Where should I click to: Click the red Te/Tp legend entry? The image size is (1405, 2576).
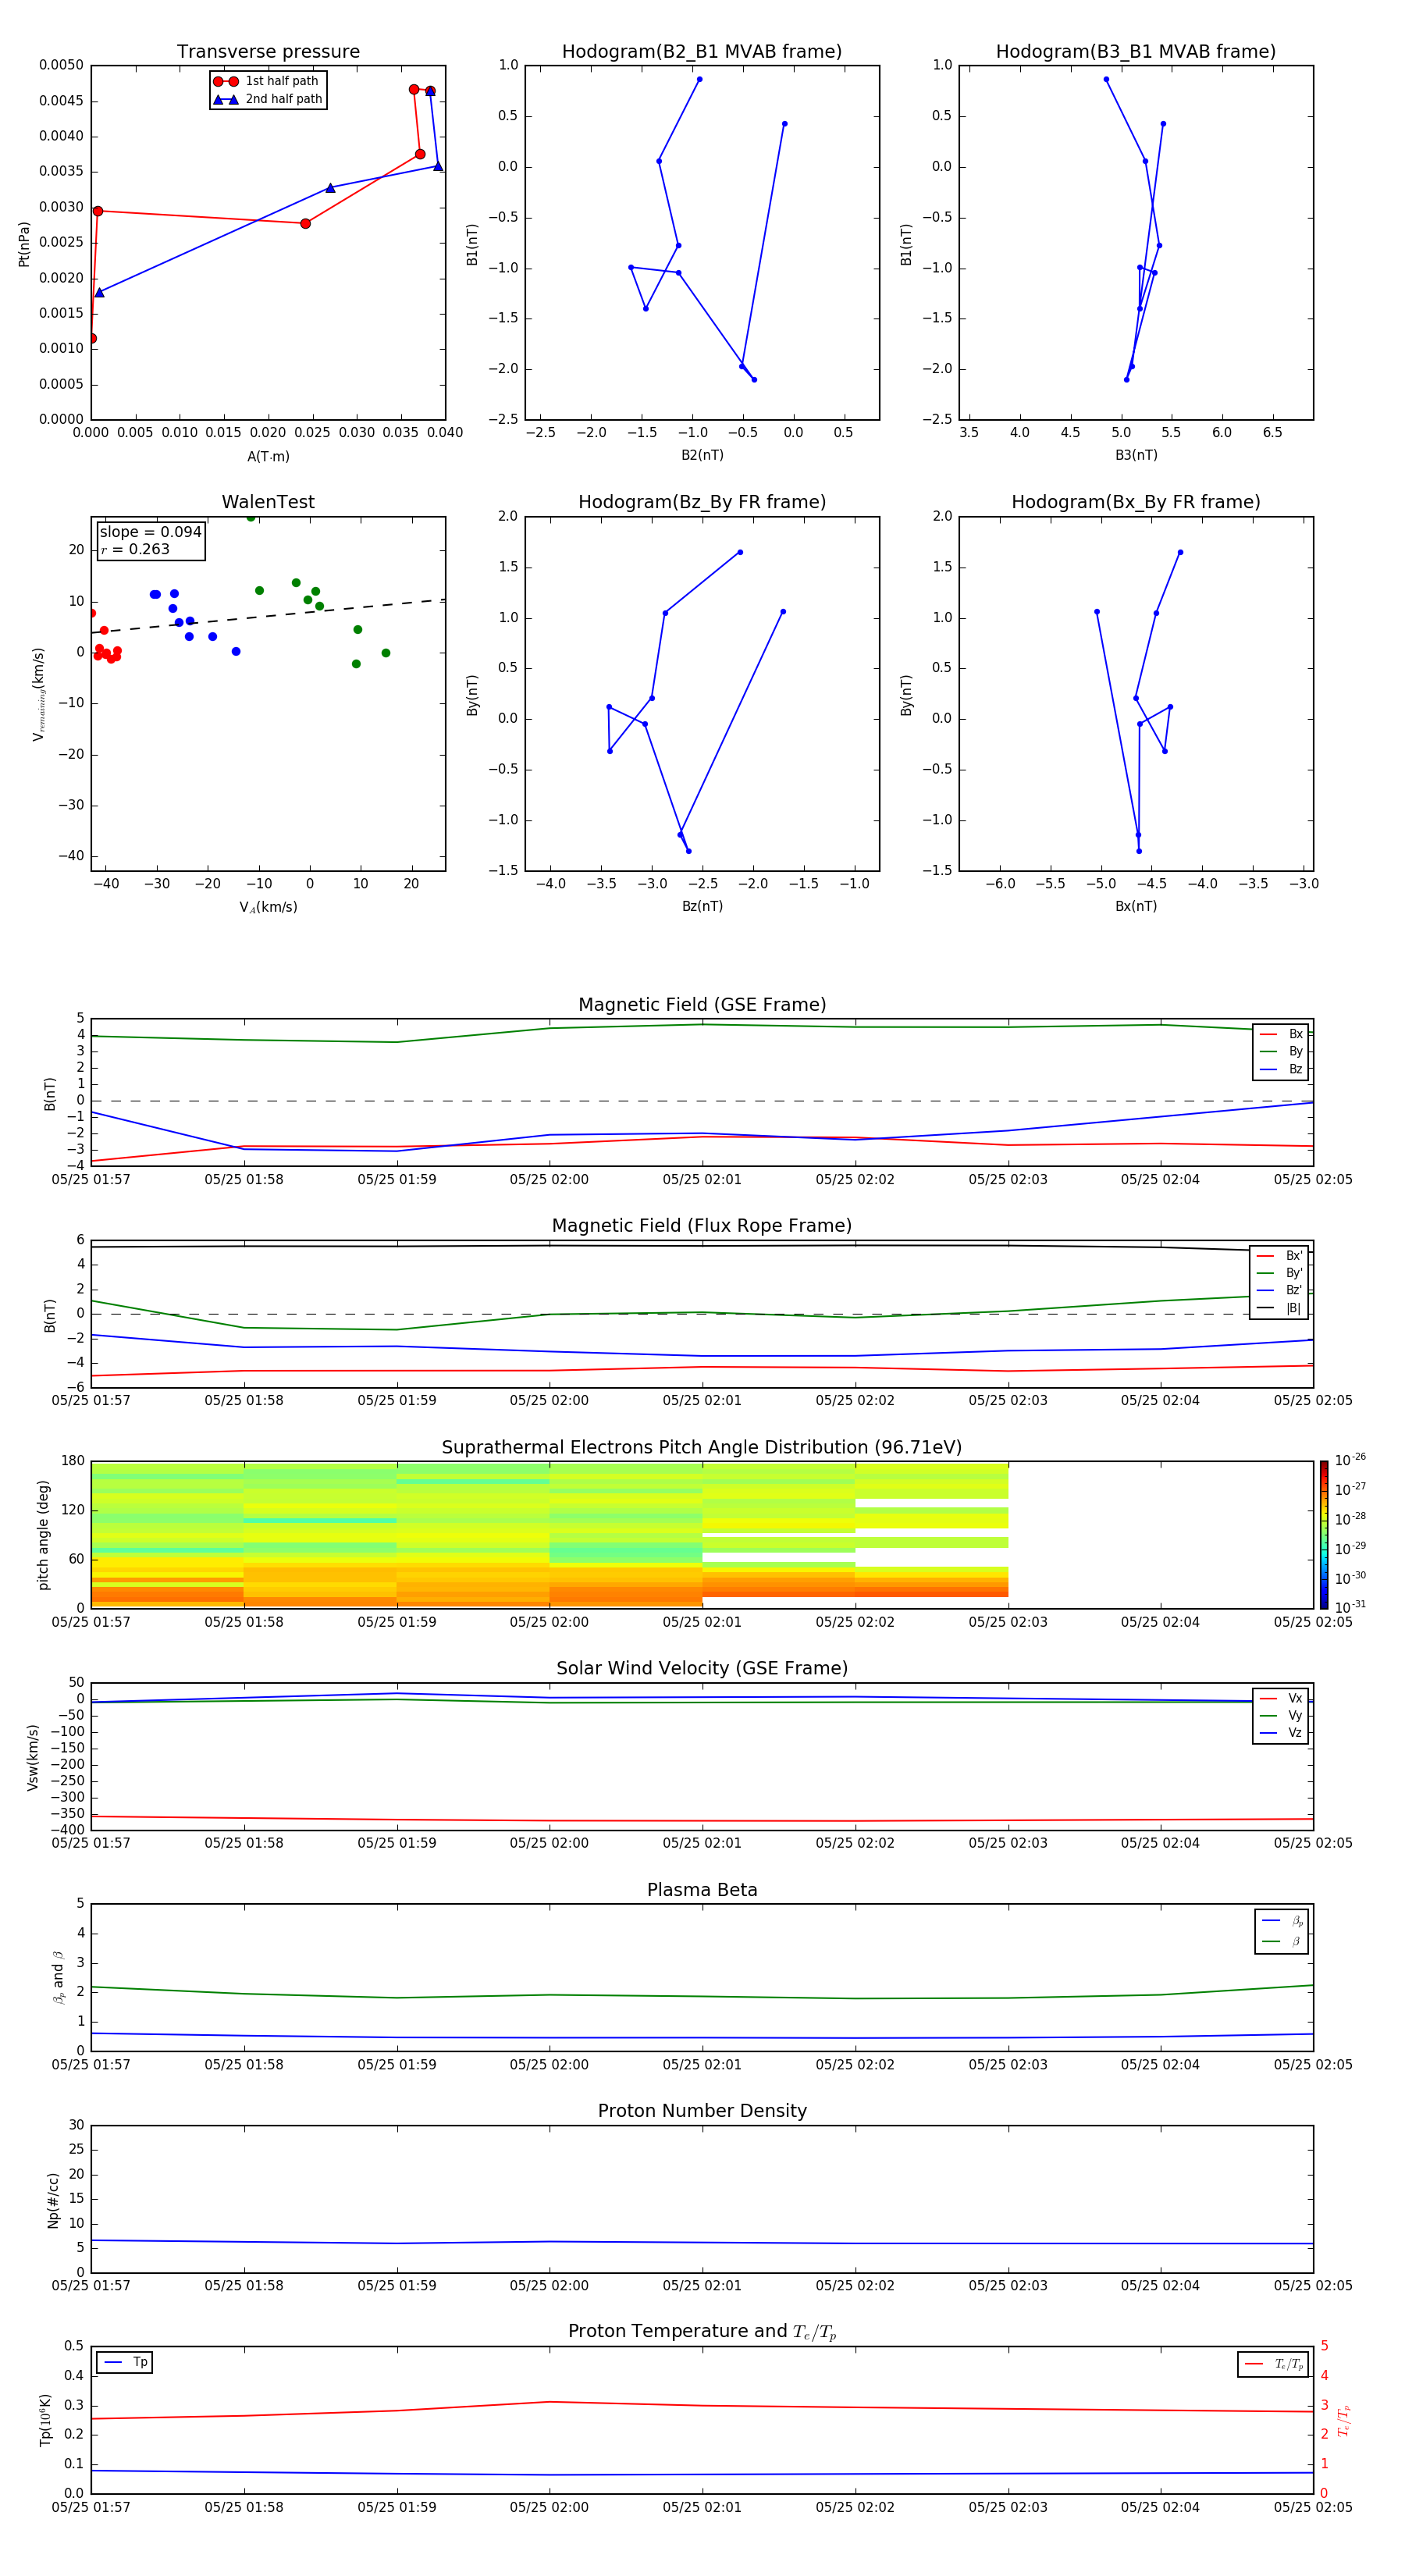[x=1274, y=2364]
